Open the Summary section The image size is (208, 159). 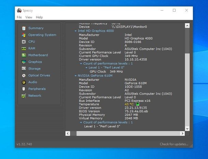(36, 28)
